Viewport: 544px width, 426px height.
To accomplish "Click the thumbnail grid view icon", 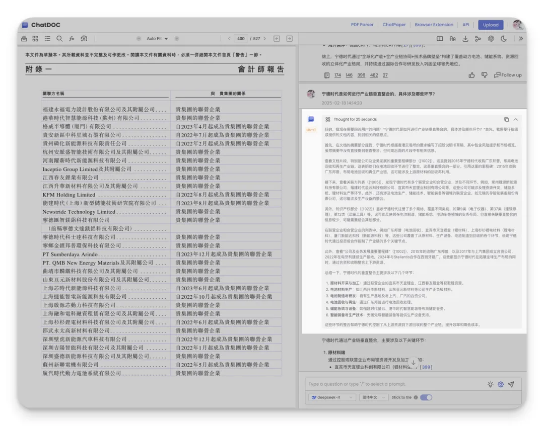I will (x=35, y=38).
